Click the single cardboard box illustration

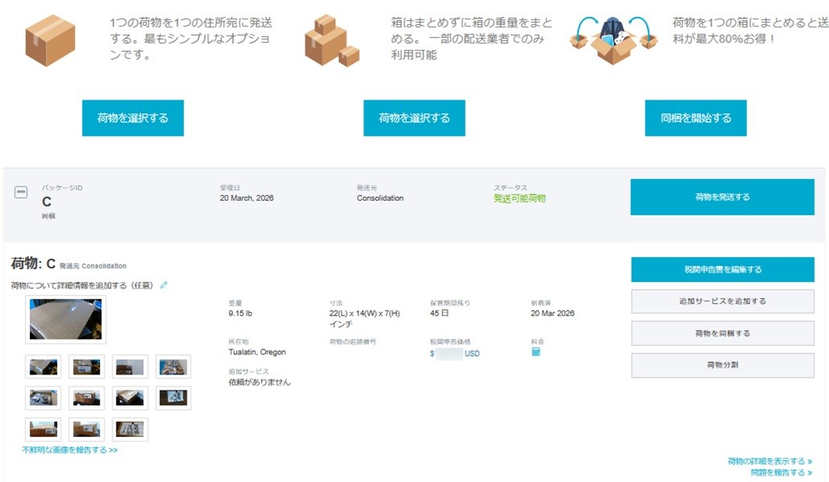50,40
